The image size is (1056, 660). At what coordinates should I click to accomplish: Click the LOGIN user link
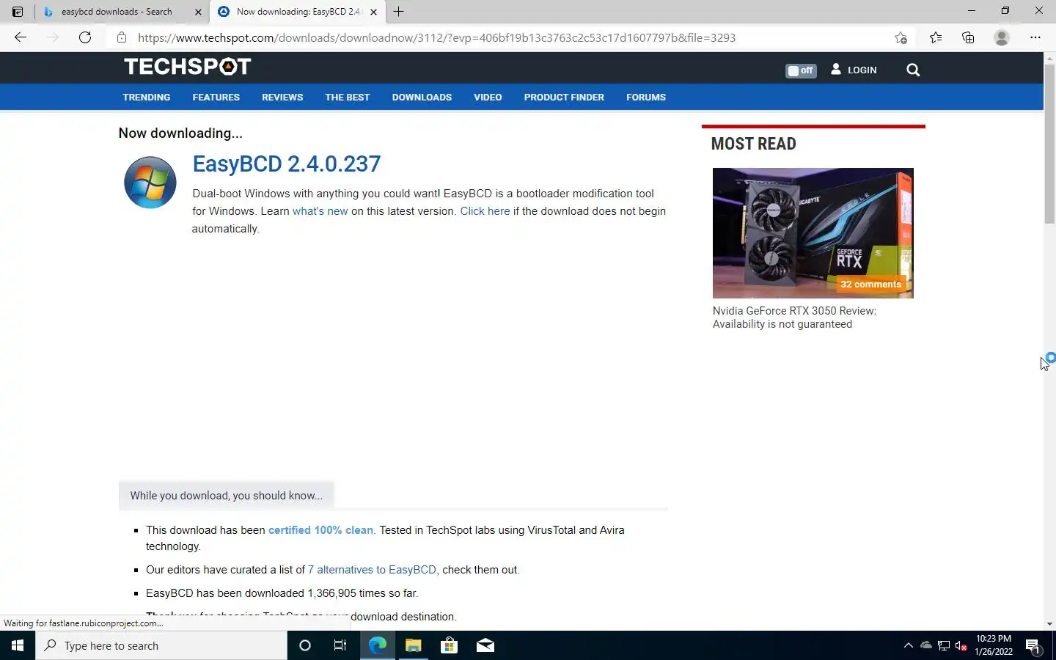click(x=854, y=70)
